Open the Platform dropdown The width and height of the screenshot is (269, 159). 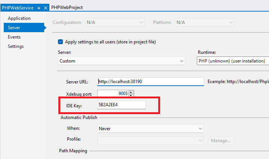205,22
